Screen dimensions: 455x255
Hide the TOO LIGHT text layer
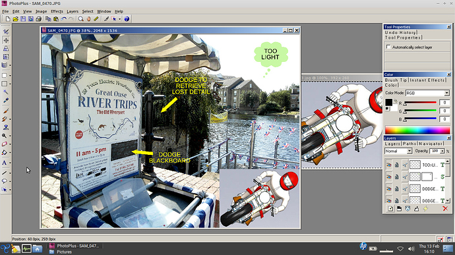click(389, 165)
